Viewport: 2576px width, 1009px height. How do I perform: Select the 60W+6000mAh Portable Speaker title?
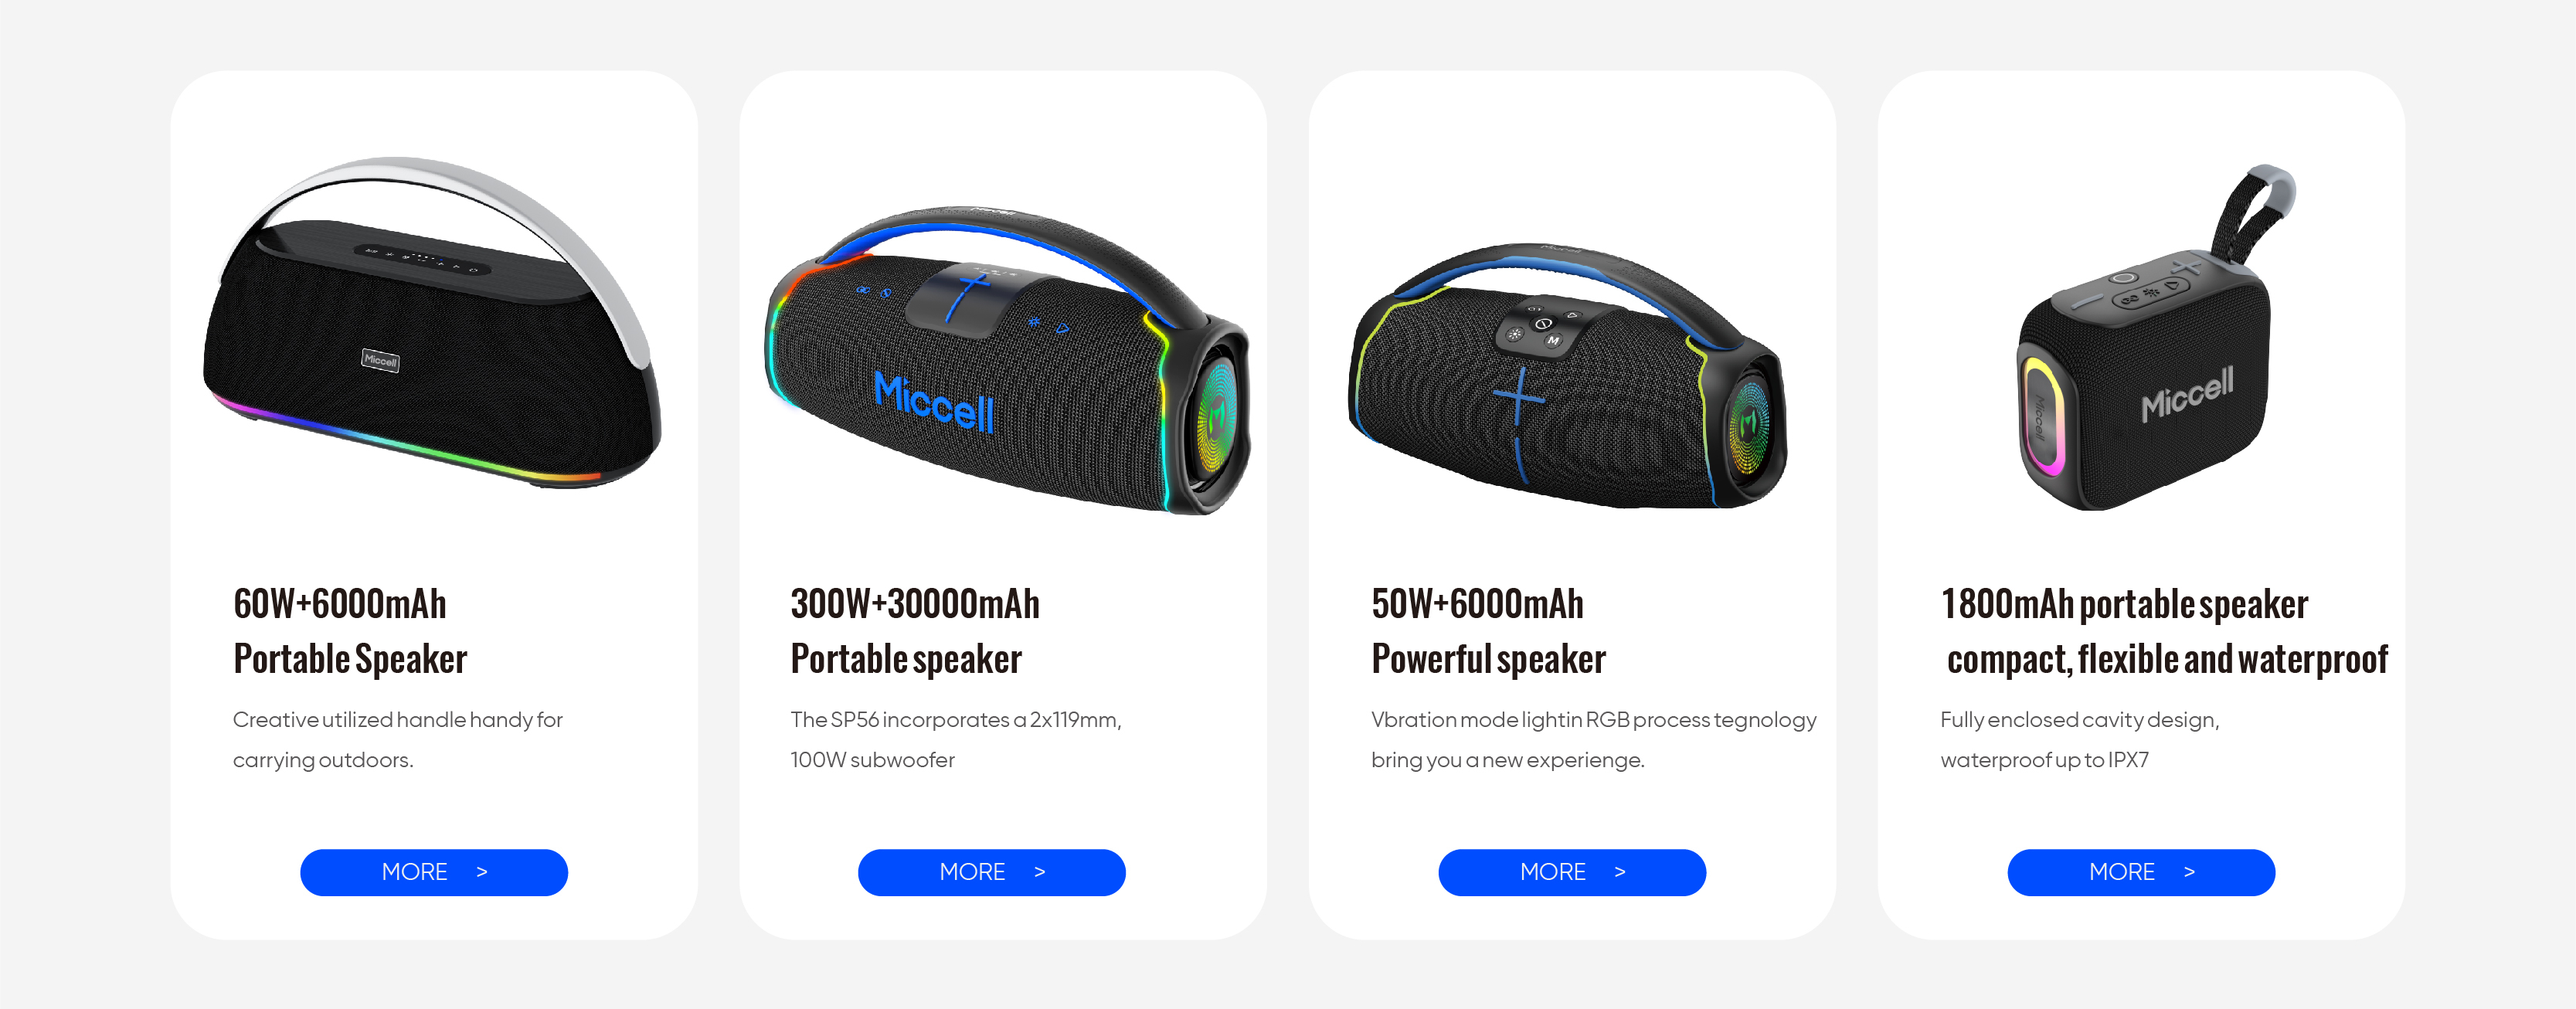[x=350, y=631]
